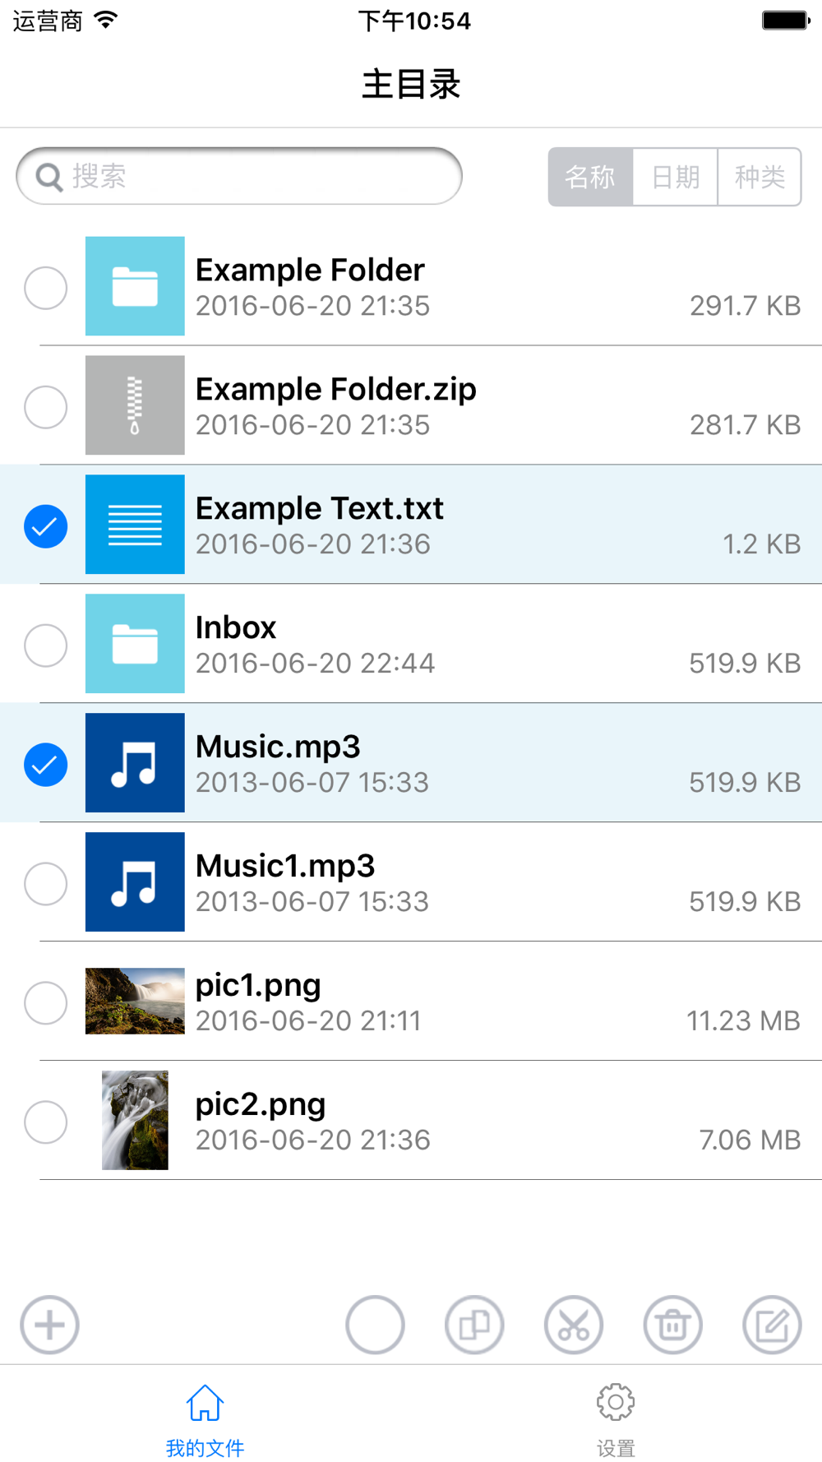Select the pic1.png checkbox
The height and width of the screenshot is (1462, 822).
coord(46,1003)
